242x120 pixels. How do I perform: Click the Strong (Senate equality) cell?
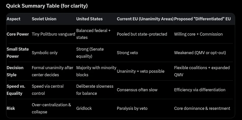click(90, 53)
